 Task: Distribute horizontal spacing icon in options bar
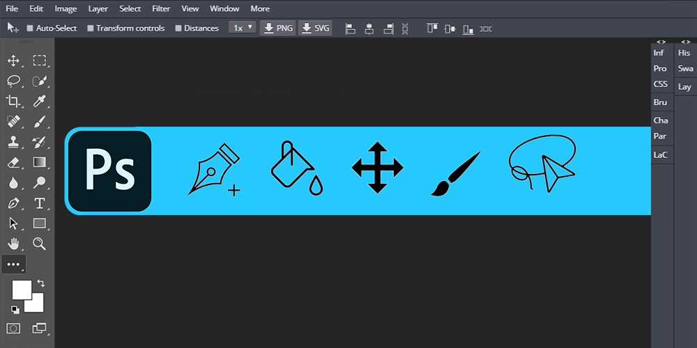coord(485,29)
